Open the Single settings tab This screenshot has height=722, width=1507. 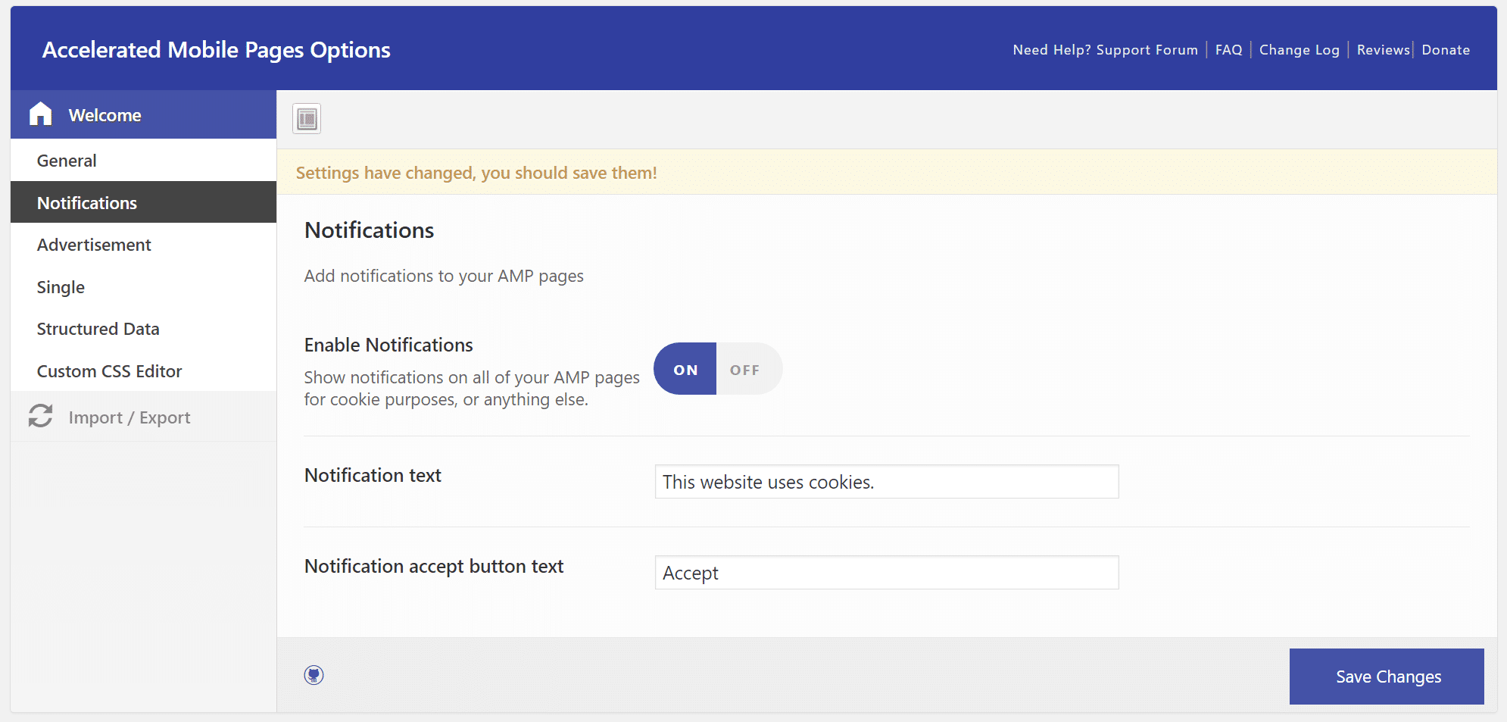(x=143, y=287)
